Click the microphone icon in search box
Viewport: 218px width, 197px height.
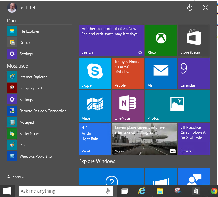108,191
